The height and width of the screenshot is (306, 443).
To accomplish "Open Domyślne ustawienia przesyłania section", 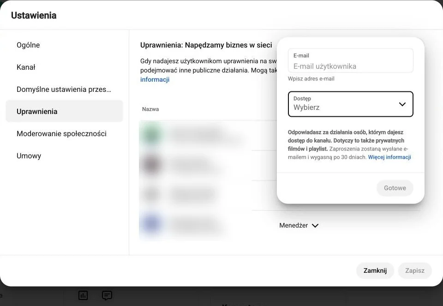I will [x=65, y=89].
